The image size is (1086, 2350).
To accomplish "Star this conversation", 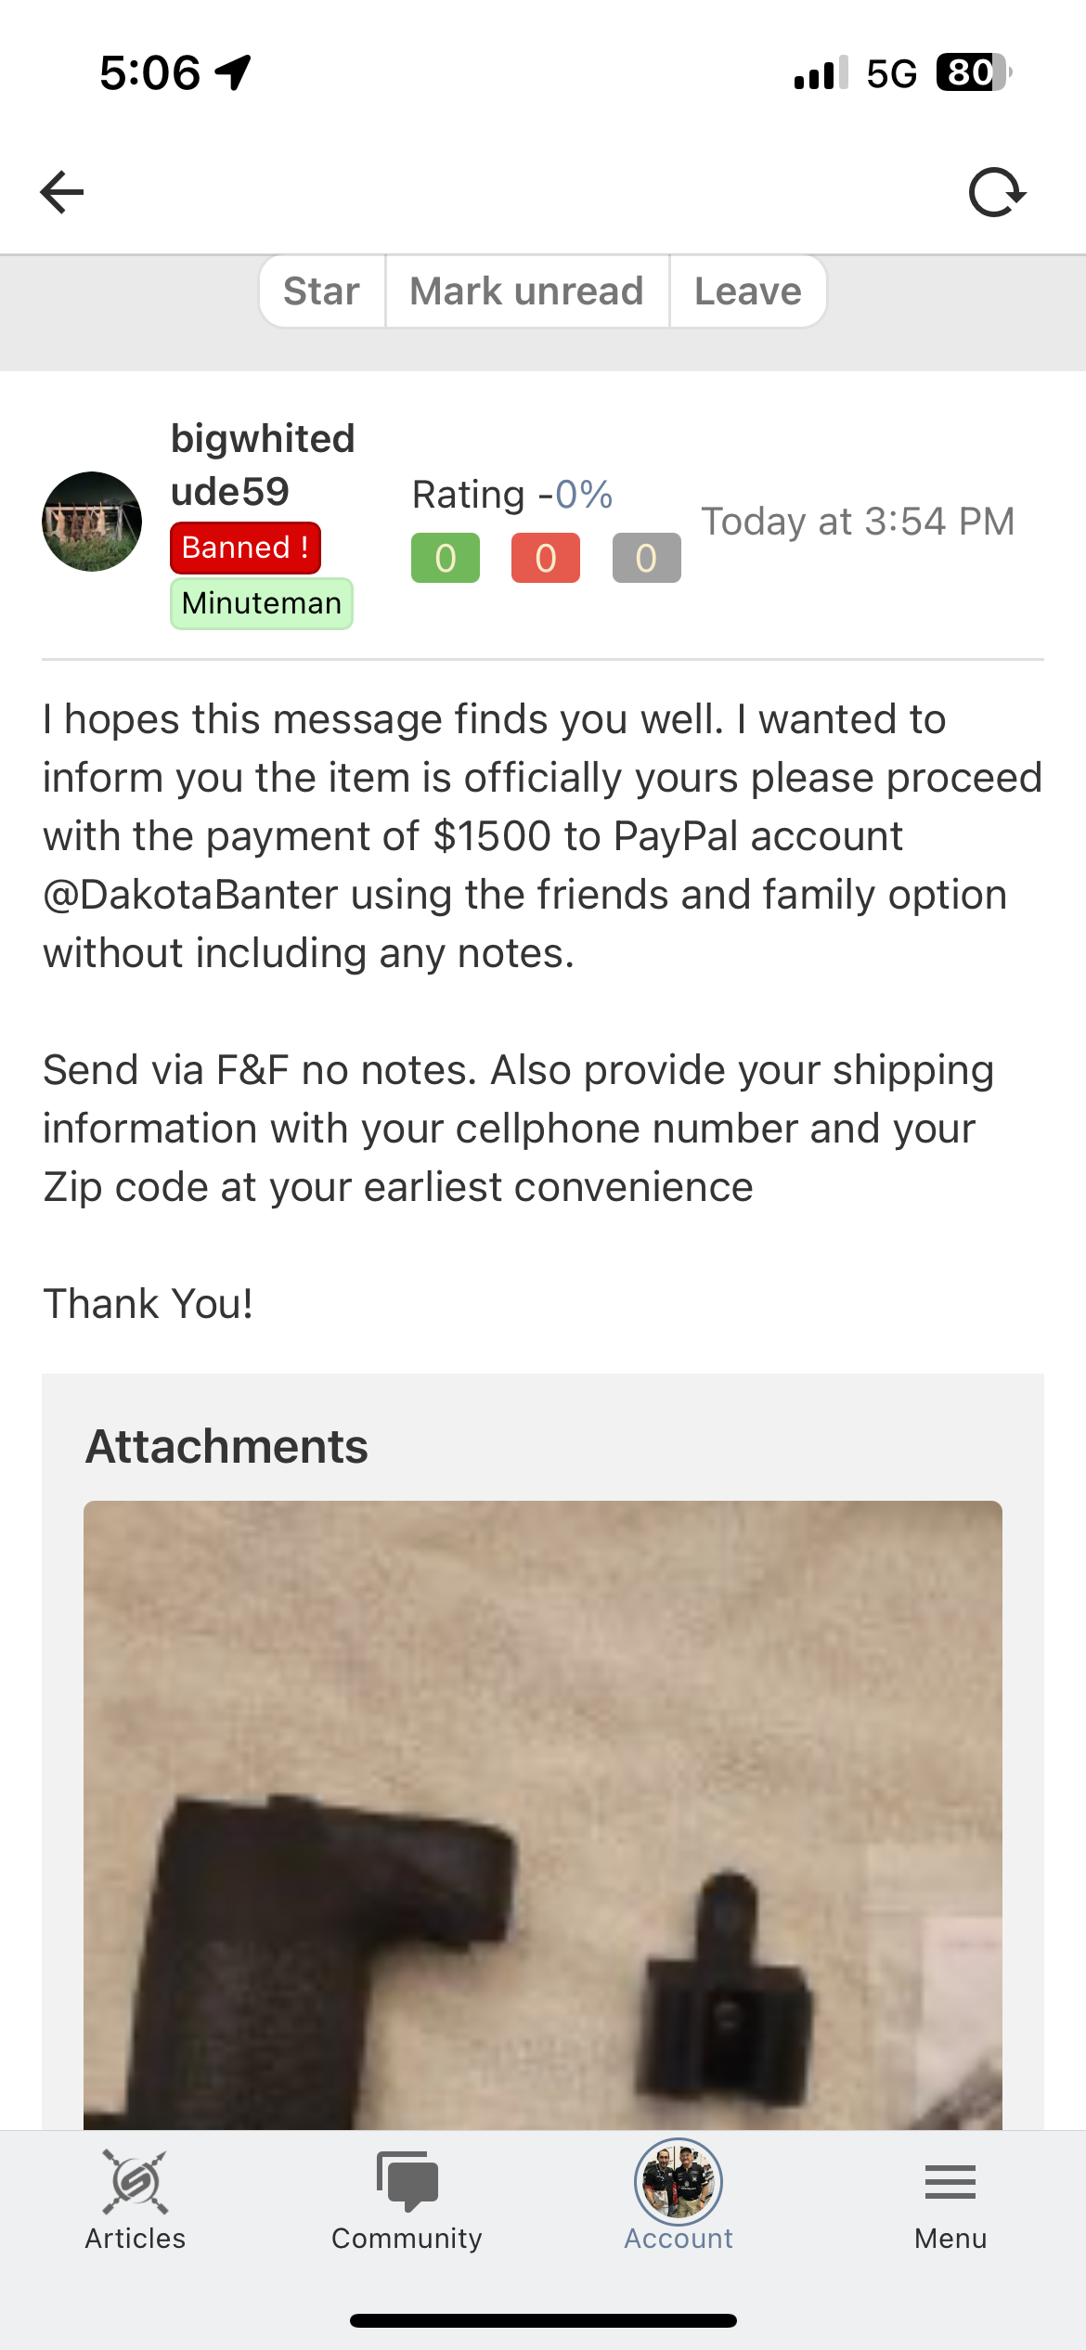I will [x=321, y=291].
